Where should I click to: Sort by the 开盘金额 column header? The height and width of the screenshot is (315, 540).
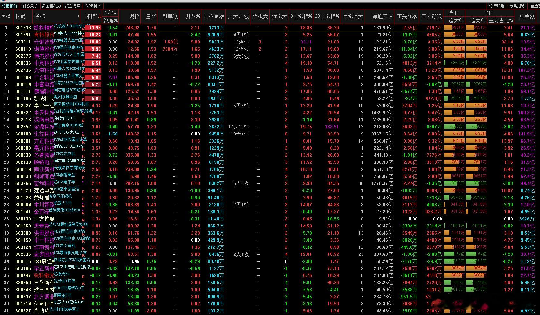[x=214, y=16]
